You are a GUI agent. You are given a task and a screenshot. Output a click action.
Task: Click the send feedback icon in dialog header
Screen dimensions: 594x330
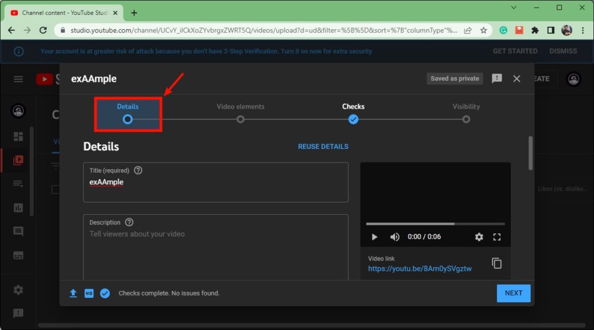(x=497, y=78)
